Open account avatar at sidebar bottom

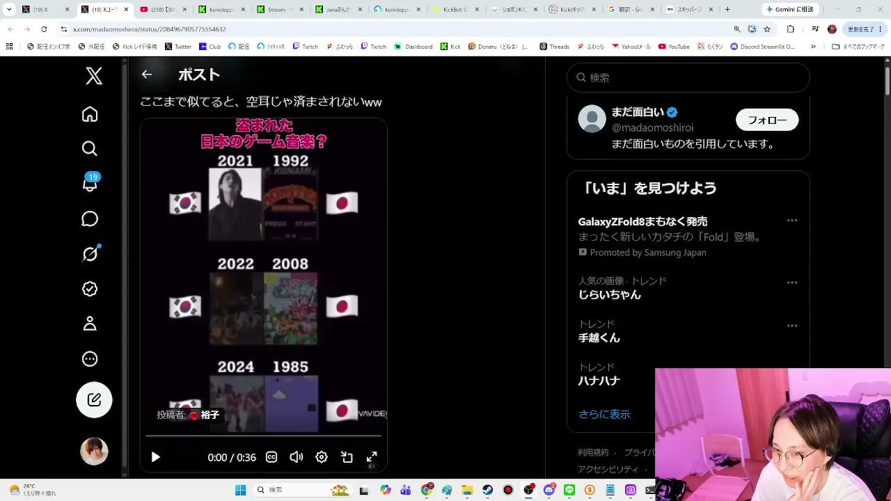coord(94,452)
